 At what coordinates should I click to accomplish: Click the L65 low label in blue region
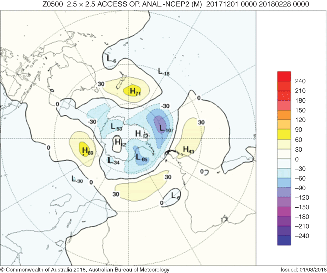click(141, 158)
